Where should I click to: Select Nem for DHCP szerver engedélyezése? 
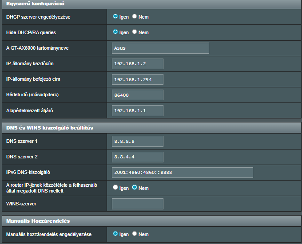click(135, 16)
